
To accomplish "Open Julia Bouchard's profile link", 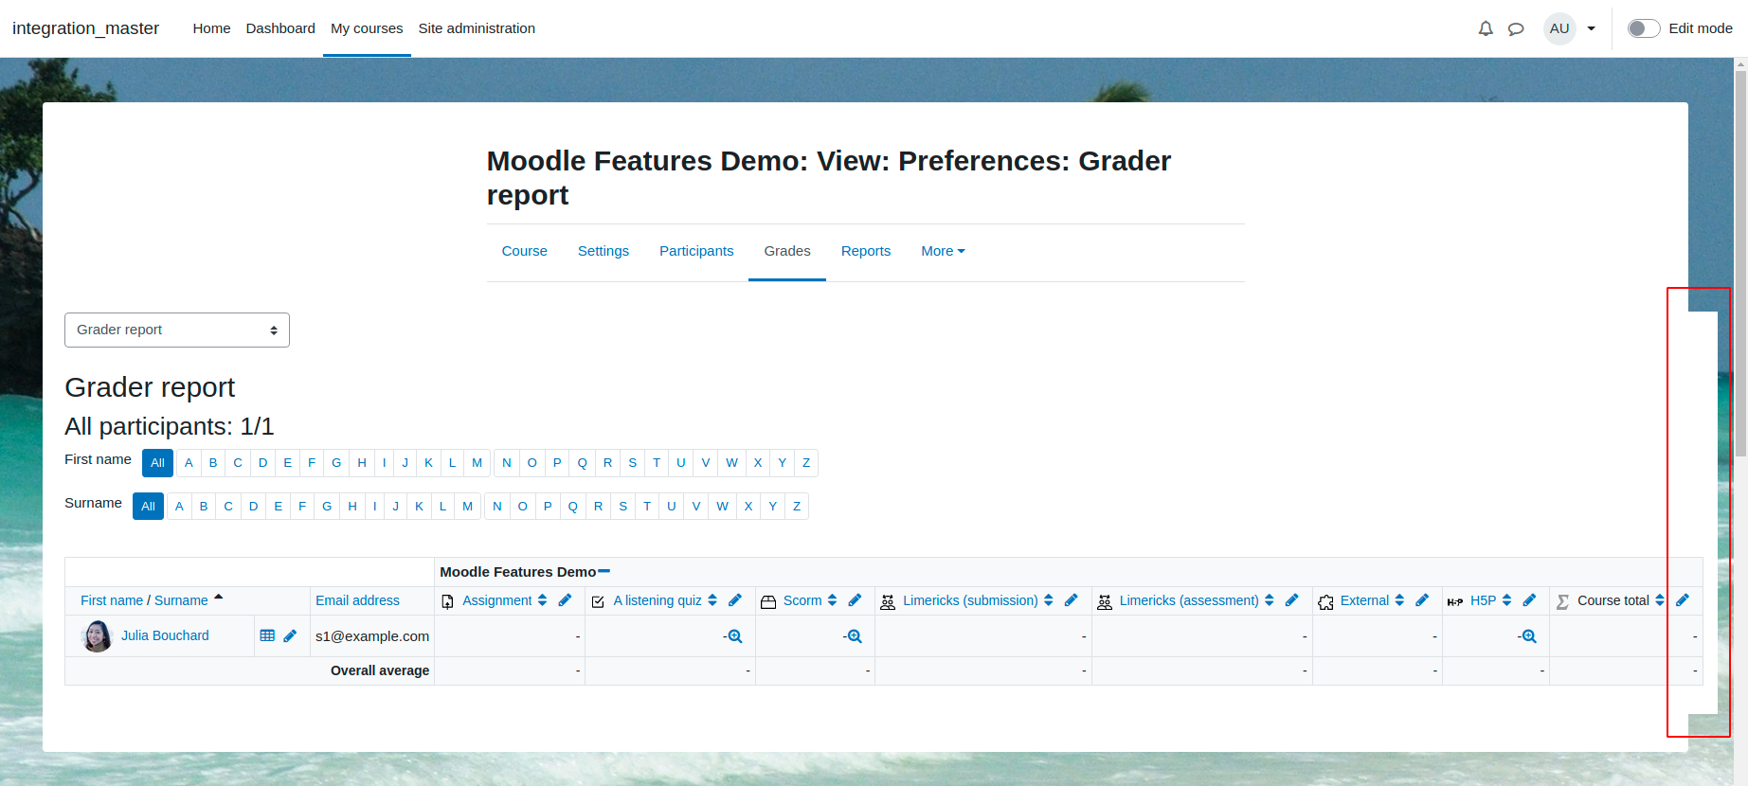I will 165,635.
